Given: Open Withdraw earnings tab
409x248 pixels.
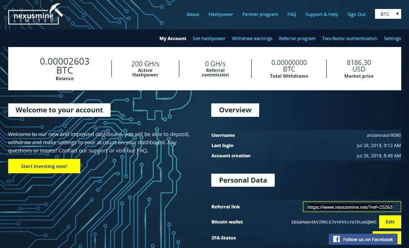Looking at the screenshot, I should click(252, 38).
